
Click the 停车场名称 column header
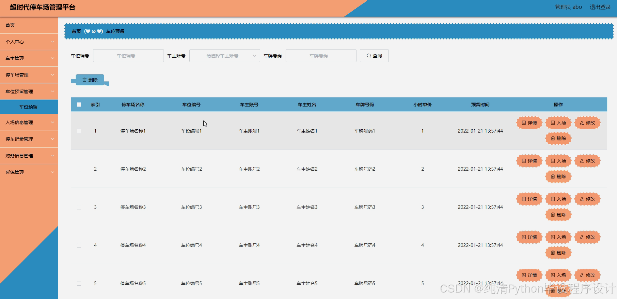coord(133,105)
